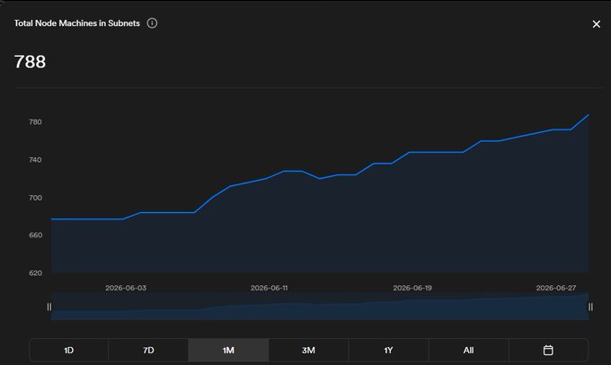
Task: Click the 660 y-axis label
Action: click(35, 236)
